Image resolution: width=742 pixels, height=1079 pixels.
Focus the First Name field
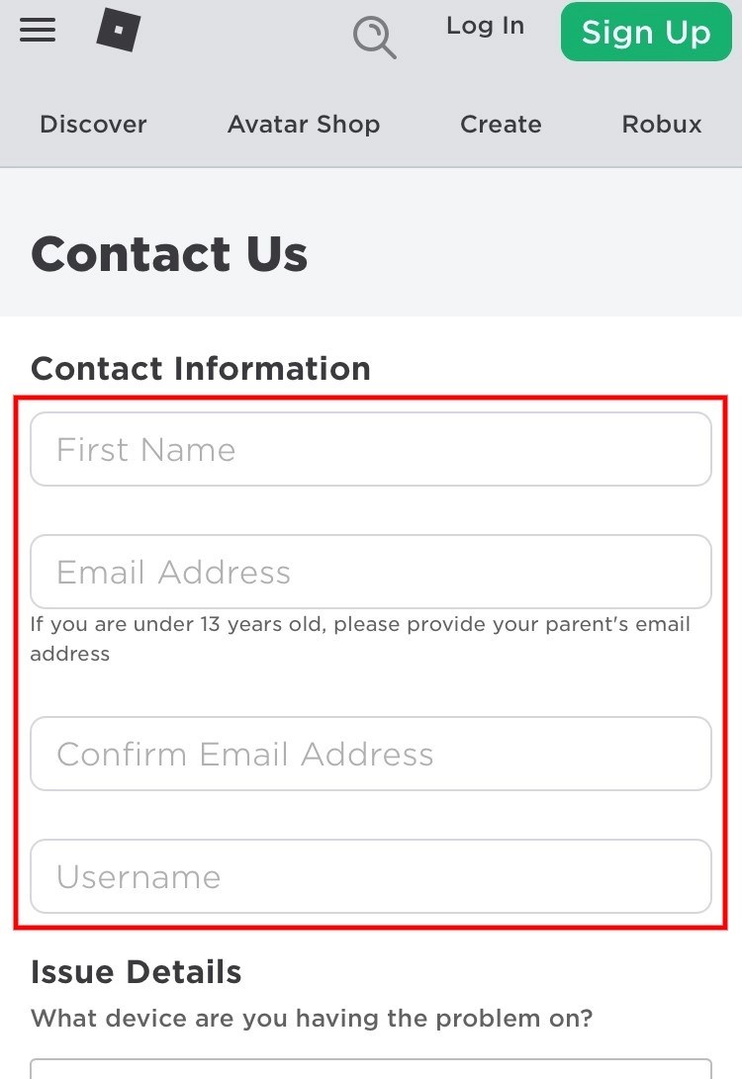[371, 450]
